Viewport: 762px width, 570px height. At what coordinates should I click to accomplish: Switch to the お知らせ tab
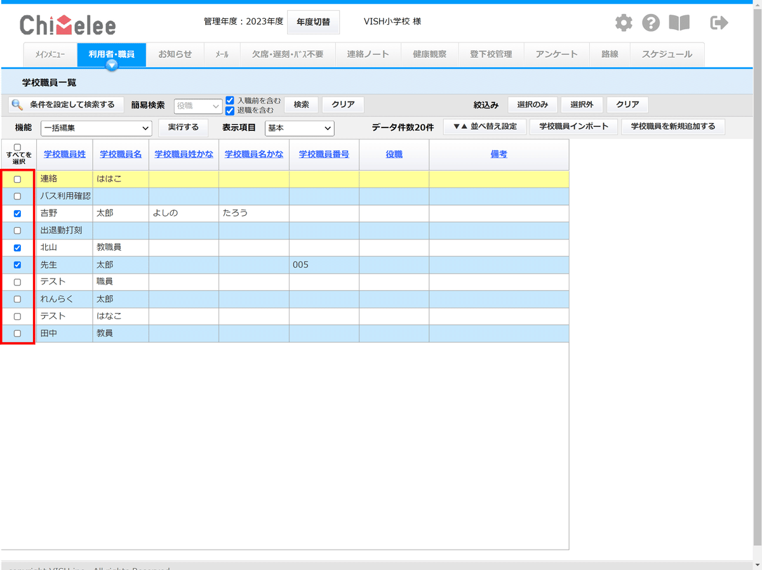(x=175, y=55)
